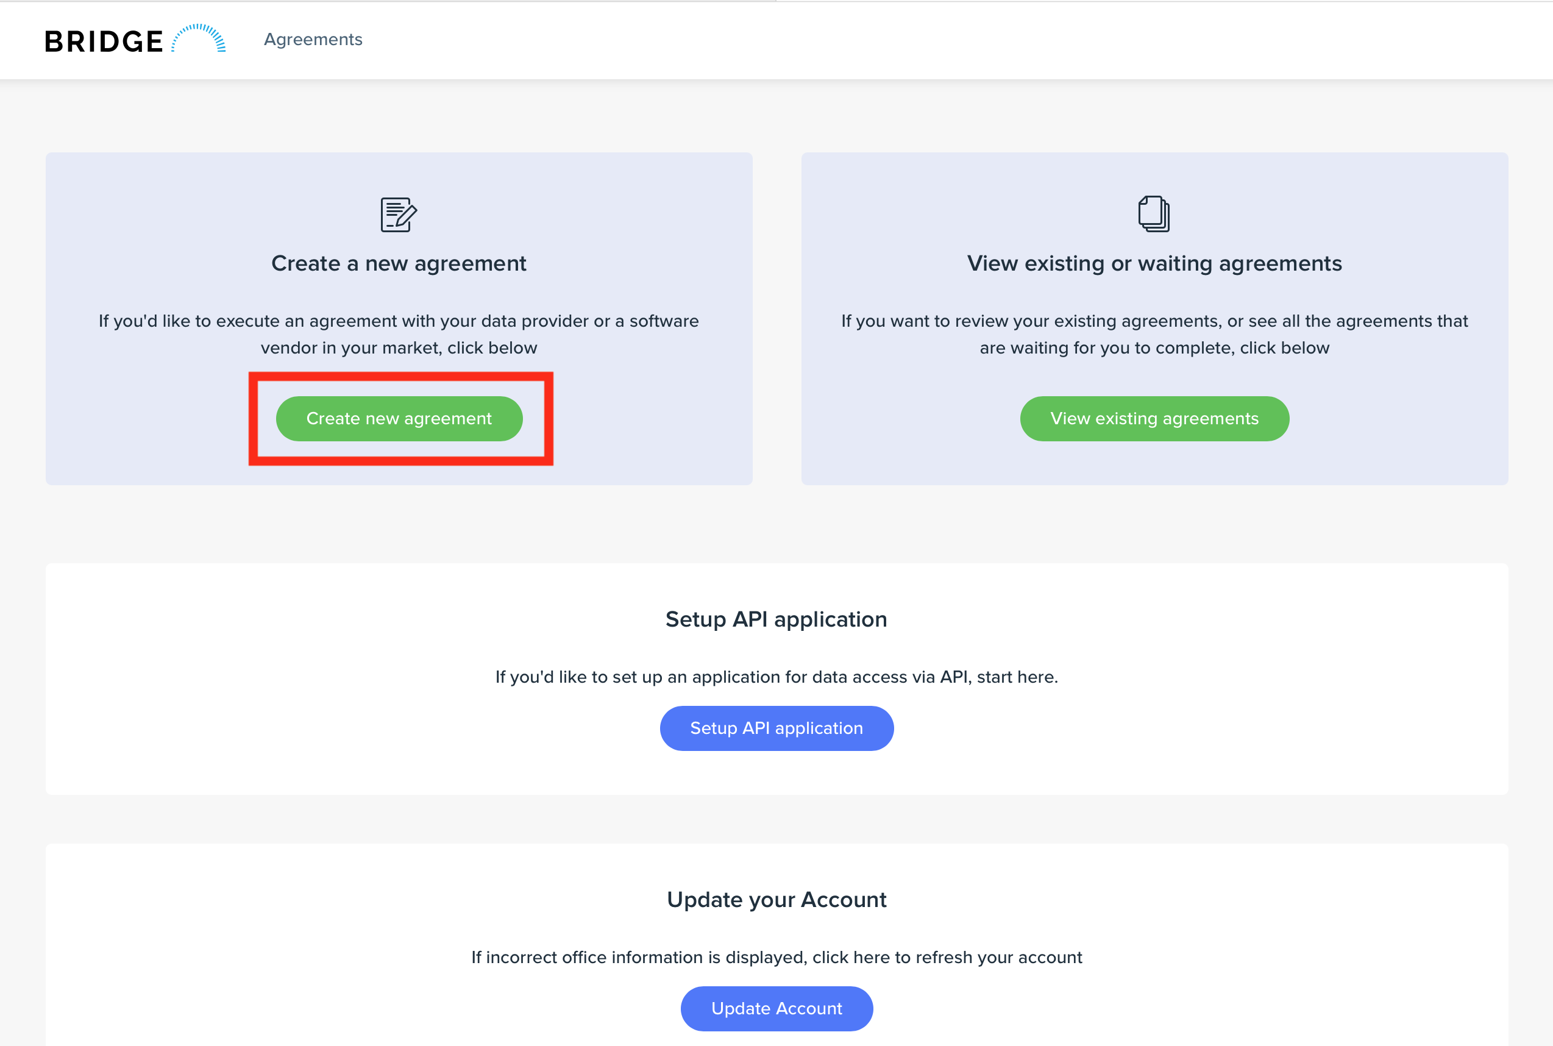
Task: Click the document-with-pencil icon
Action: (x=399, y=214)
